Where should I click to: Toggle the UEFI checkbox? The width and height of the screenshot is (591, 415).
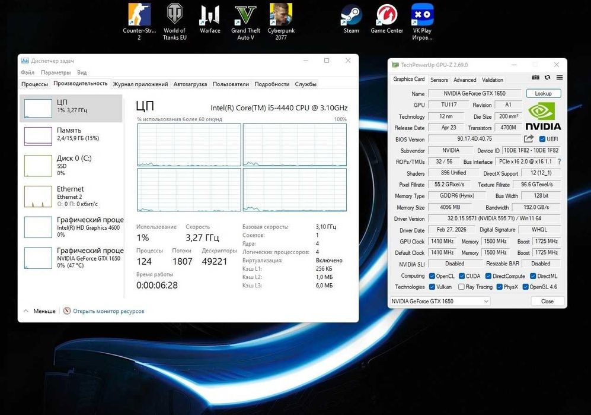point(542,139)
